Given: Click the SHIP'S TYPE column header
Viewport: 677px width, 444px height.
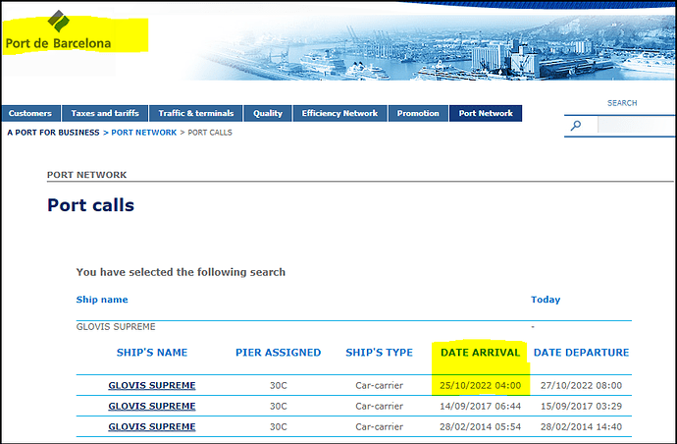Looking at the screenshot, I should (379, 353).
